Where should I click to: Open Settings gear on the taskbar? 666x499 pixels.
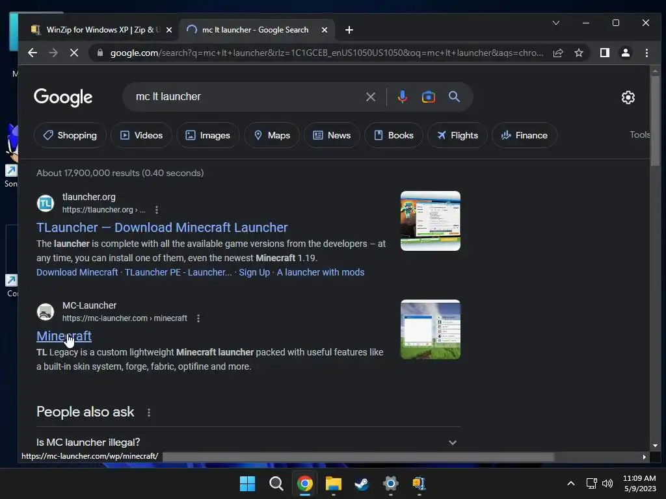[390, 483]
